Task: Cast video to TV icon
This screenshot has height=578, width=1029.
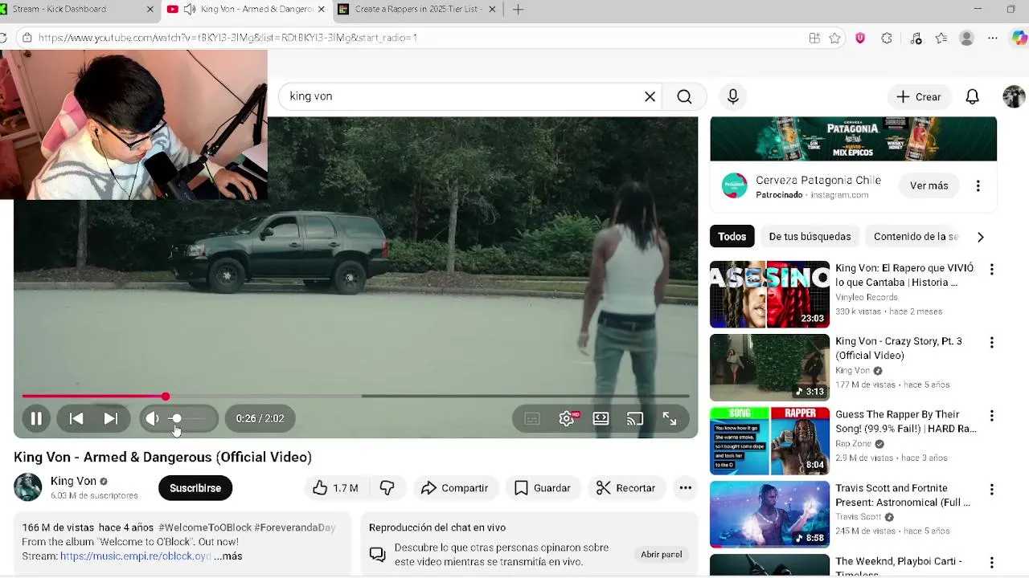Action: [635, 418]
